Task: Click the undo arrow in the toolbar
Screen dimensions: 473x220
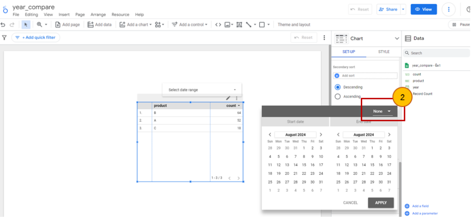Action: tap(3, 24)
